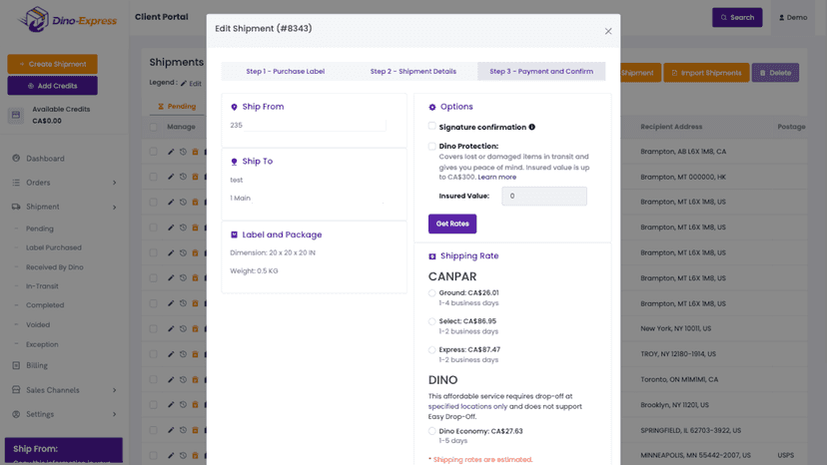The width and height of the screenshot is (827, 465).
Task: Click the Delete button
Action: click(x=775, y=73)
